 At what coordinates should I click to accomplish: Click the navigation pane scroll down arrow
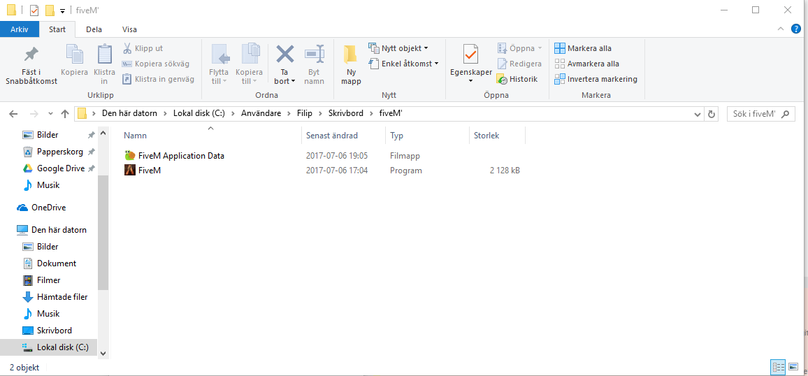[x=103, y=354]
